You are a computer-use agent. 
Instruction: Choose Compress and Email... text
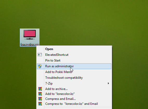(x=60, y=99)
